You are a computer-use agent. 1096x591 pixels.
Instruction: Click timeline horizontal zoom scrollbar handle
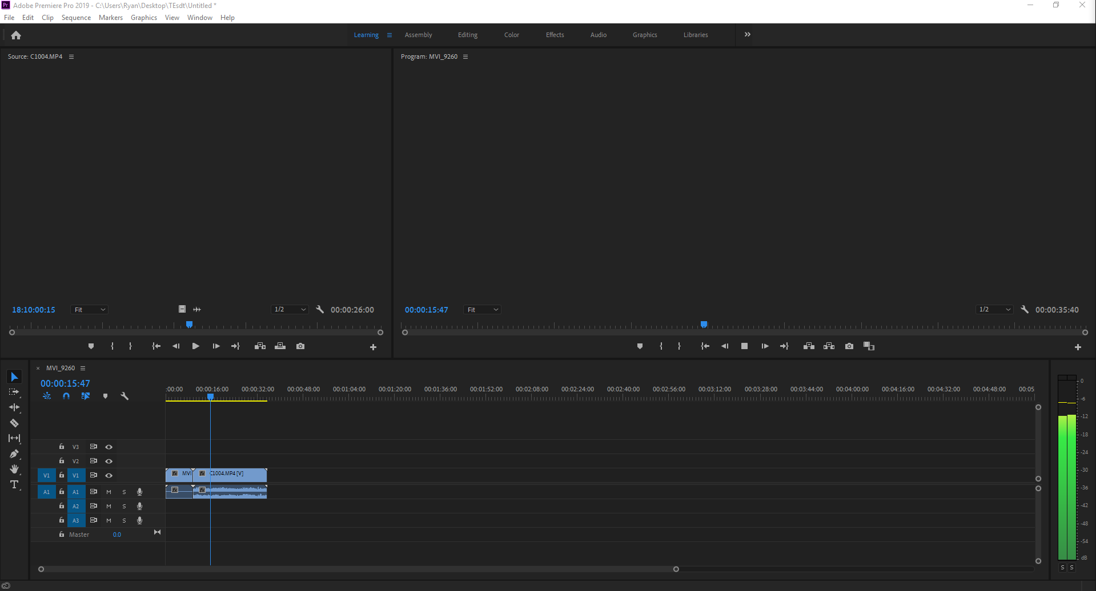click(676, 569)
